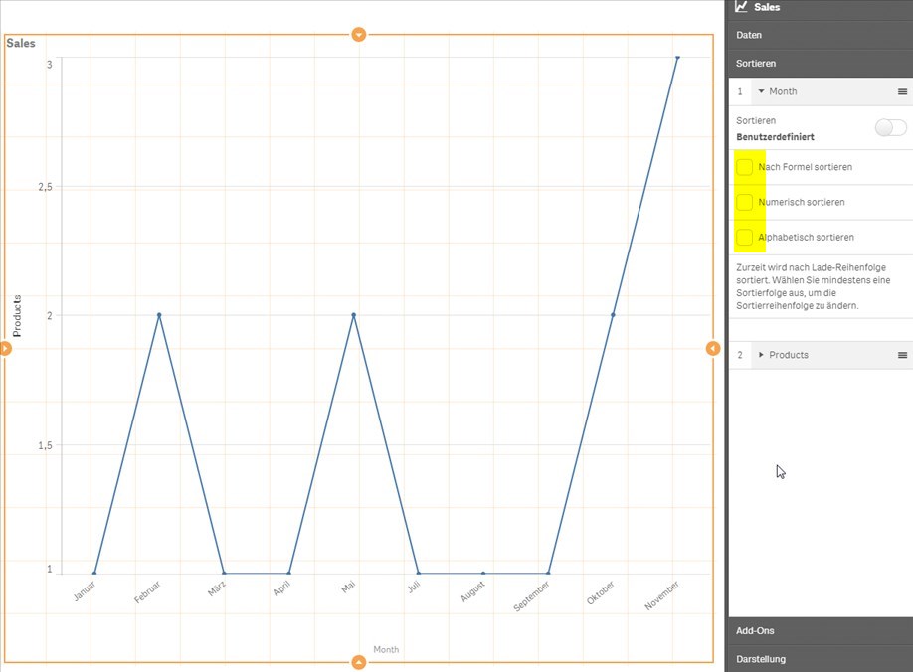Image resolution: width=913 pixels, height=672 pixels.
Task: Click the Februar axis label
Action: [147, 592]
